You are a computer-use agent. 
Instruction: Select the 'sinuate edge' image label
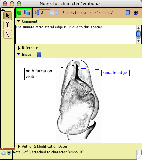click(x=116, y=73)
